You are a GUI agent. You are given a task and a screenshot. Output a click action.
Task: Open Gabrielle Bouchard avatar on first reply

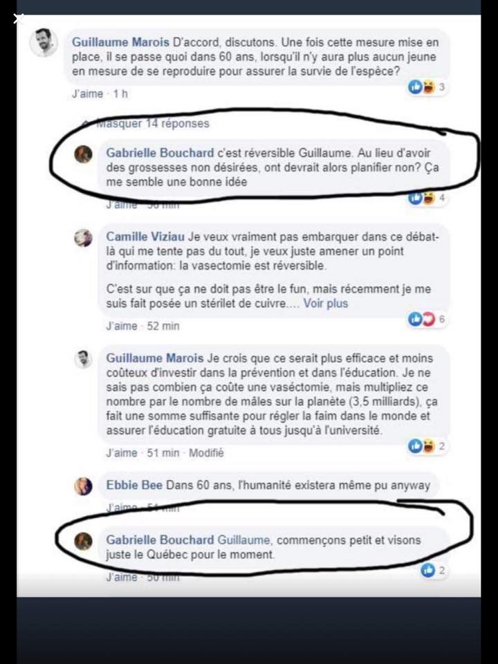[84, 154]
